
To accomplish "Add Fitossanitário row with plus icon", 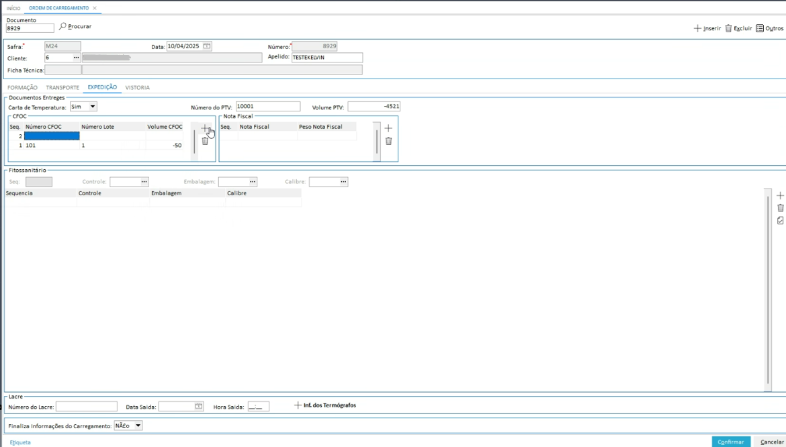I will pyautogui.click(x=780, y=196).
